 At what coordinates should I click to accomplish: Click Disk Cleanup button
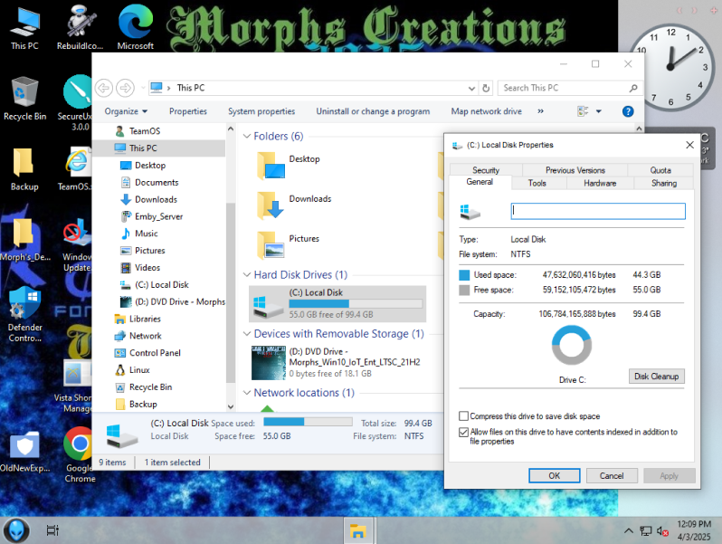656,377
